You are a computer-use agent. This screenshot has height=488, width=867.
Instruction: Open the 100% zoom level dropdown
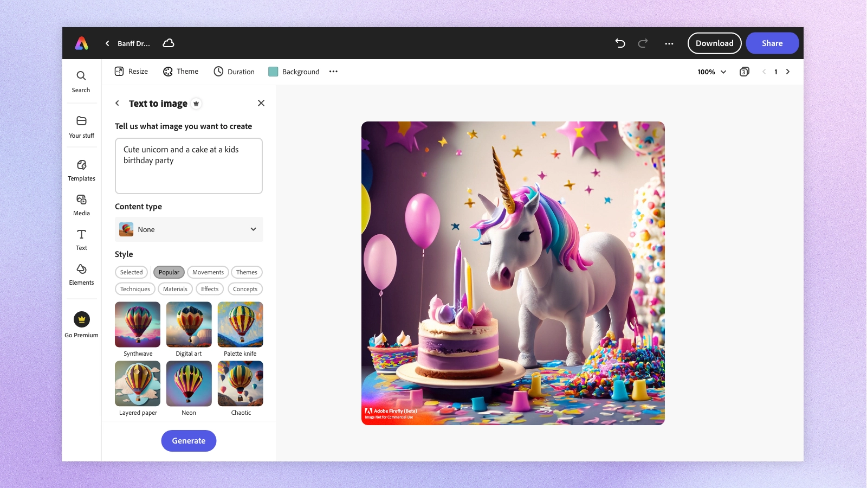[x=711, y=72]
